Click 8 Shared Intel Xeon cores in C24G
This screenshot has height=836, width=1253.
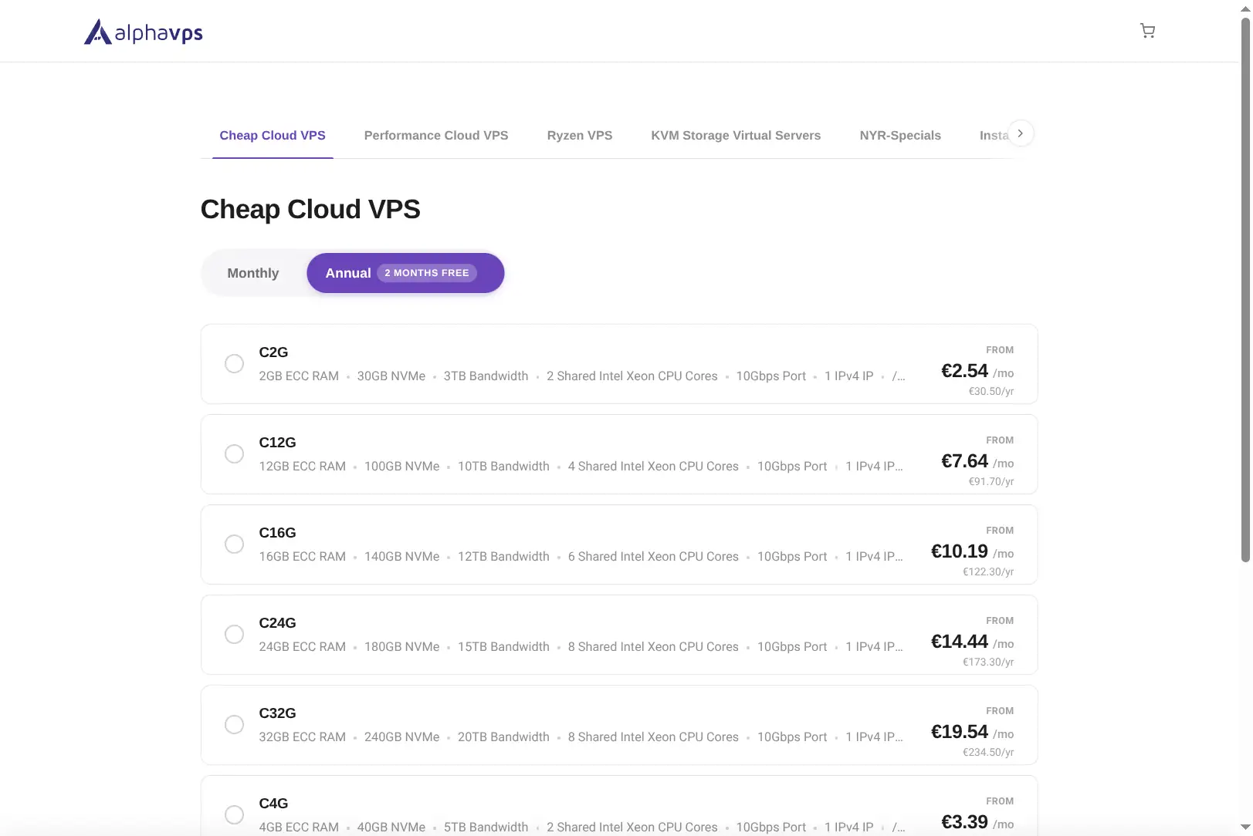pos(653,647)
